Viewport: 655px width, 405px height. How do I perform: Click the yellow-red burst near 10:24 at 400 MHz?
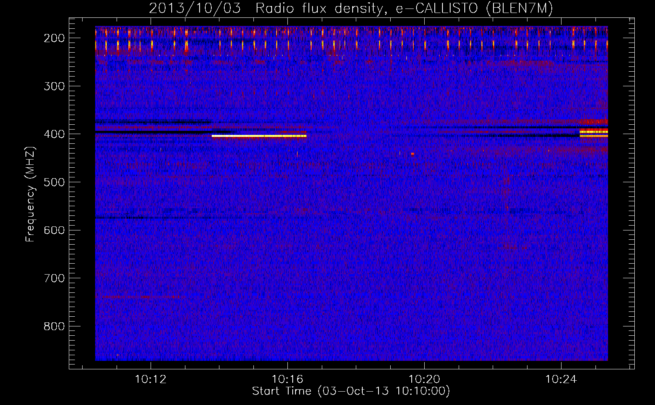tap(593, 133)
